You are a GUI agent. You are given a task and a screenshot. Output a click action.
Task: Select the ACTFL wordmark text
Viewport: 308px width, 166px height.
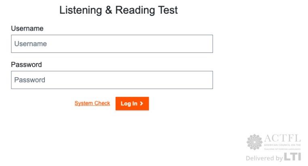283,138
